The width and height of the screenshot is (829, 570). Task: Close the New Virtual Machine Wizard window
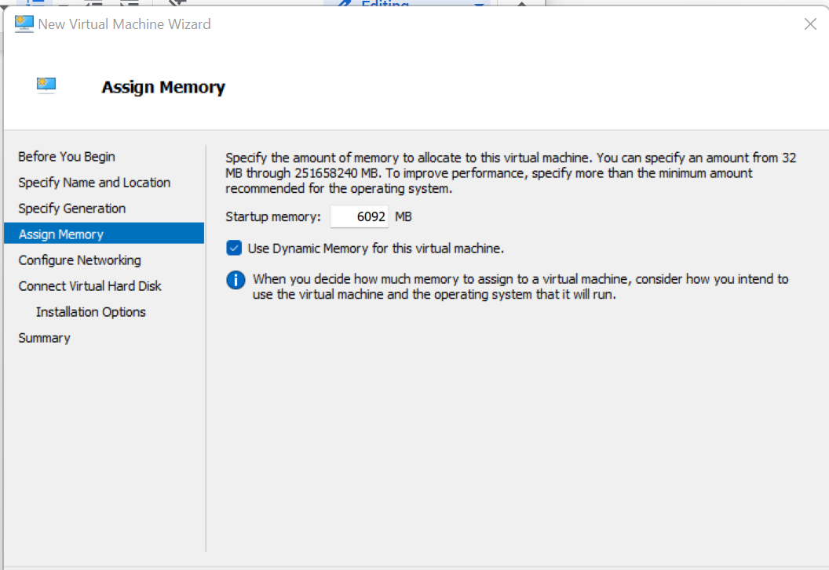tap(810, 24)
